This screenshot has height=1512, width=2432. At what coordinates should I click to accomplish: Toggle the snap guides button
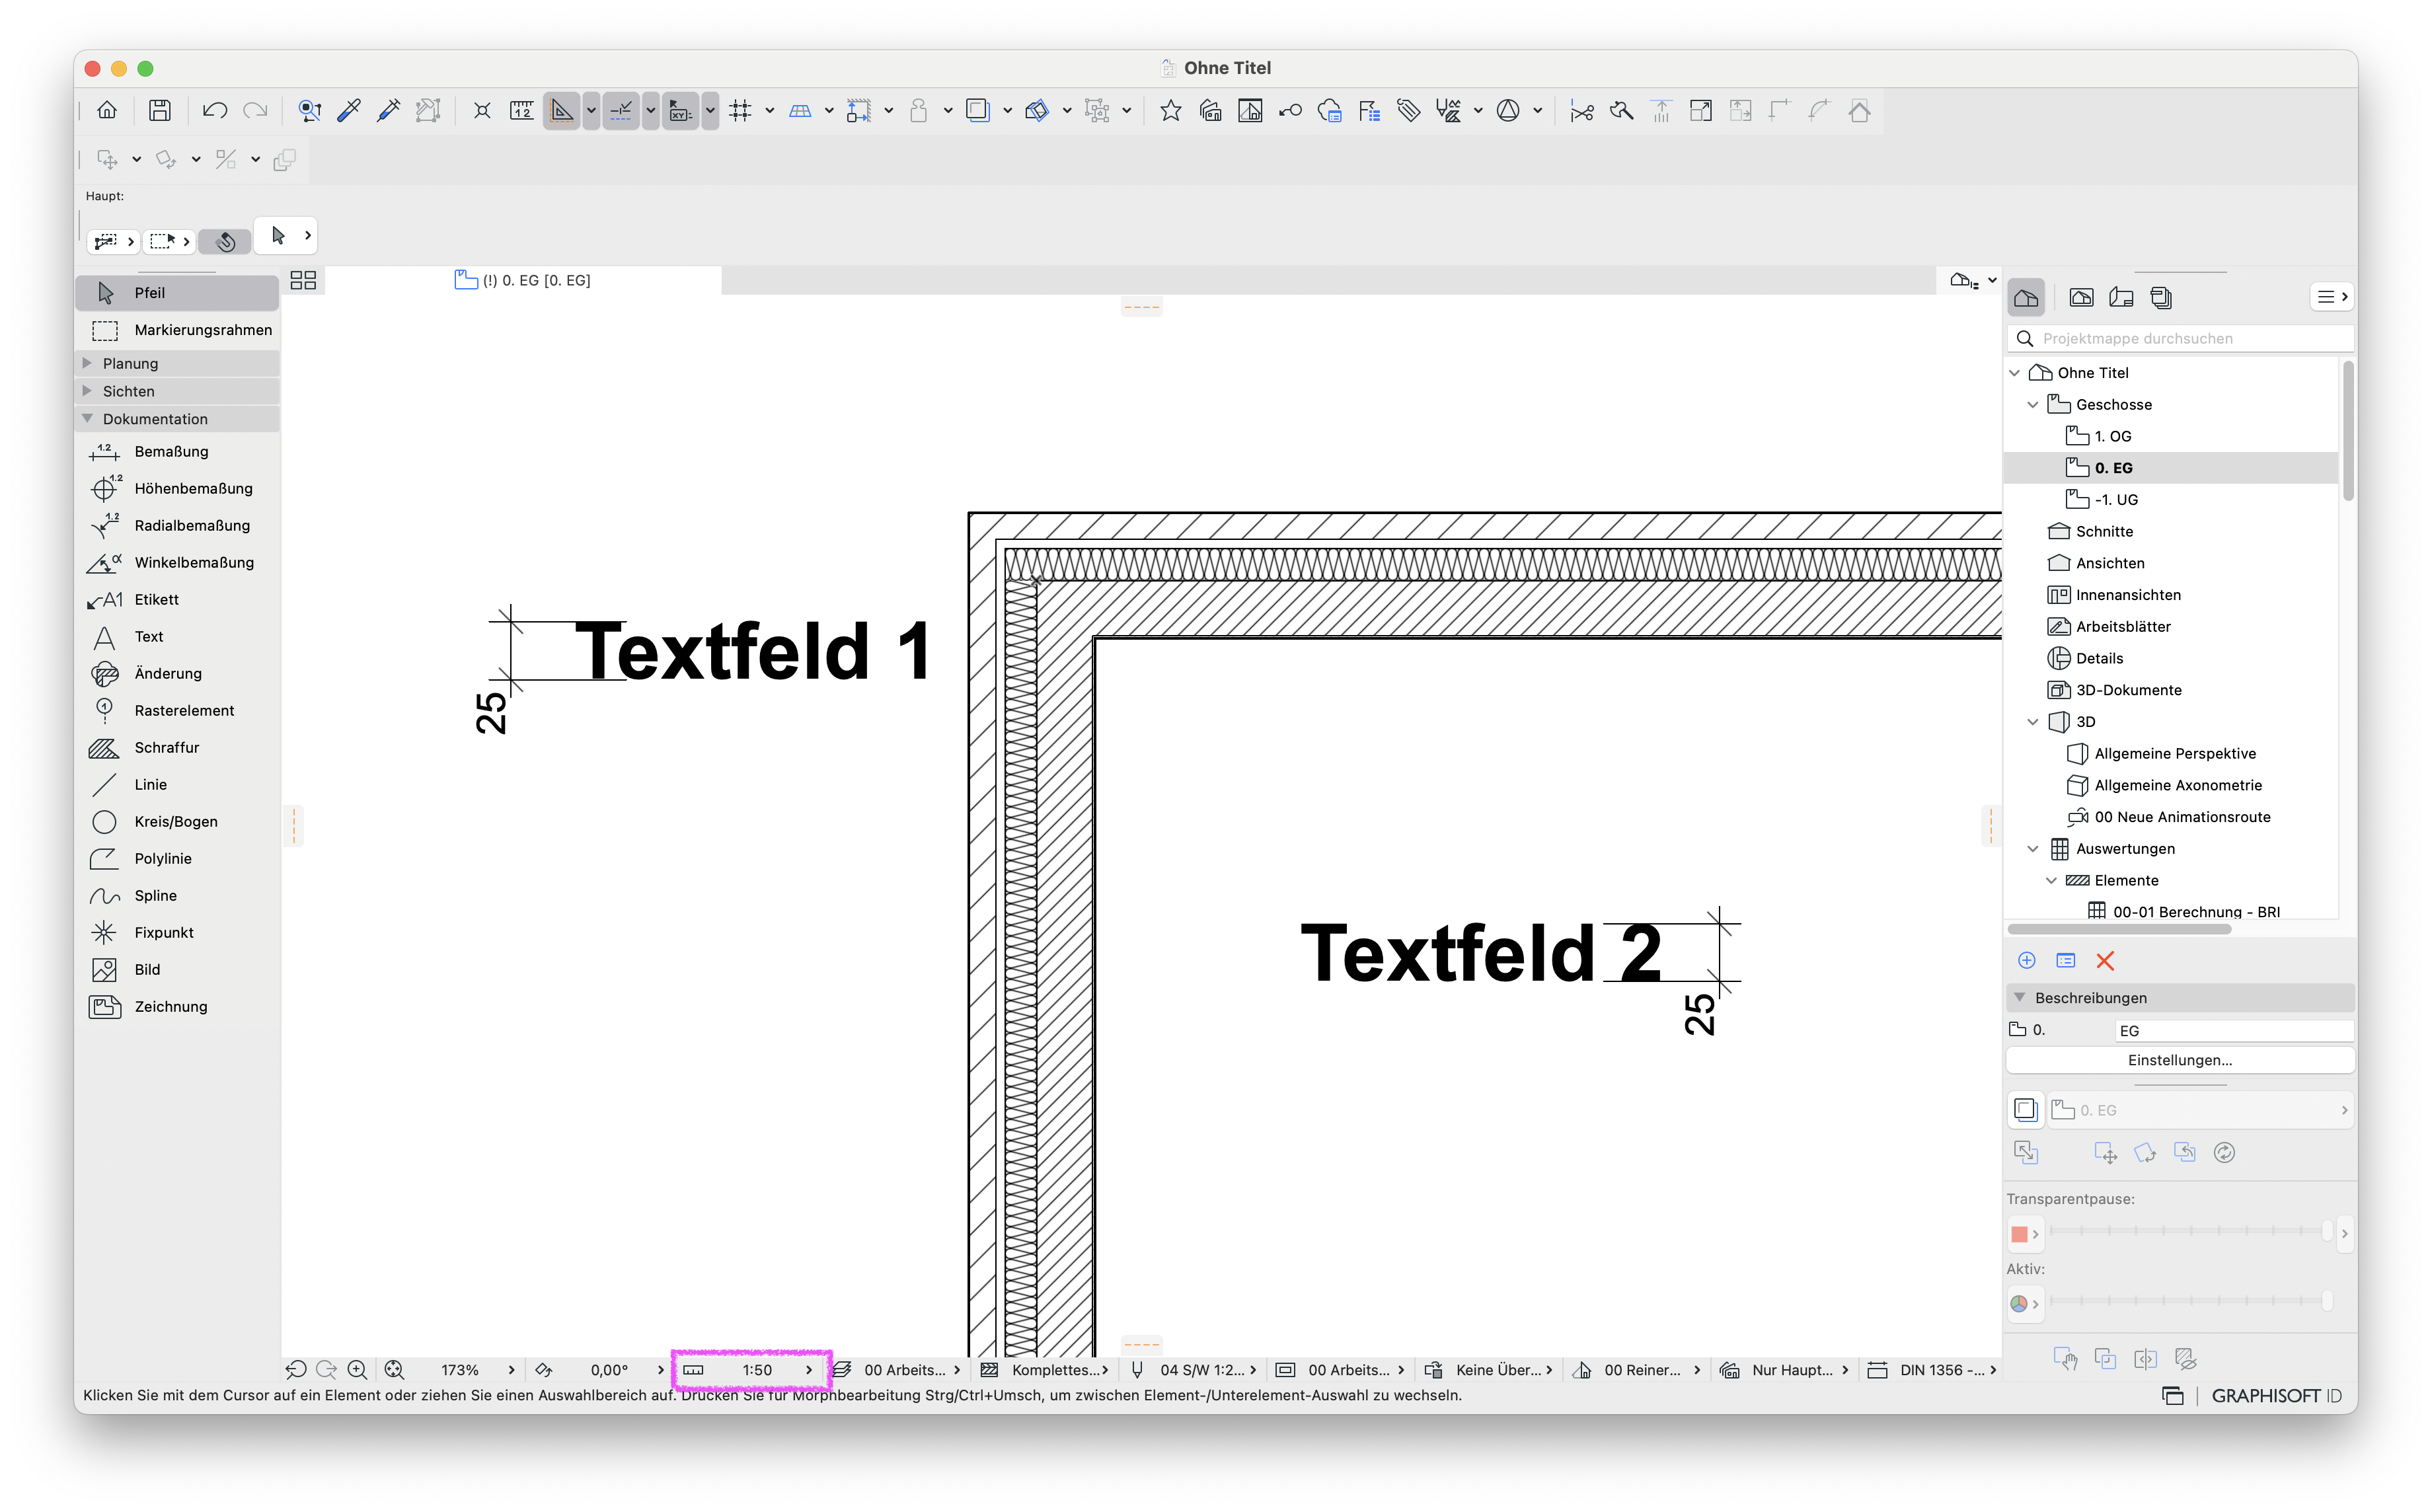621,110
